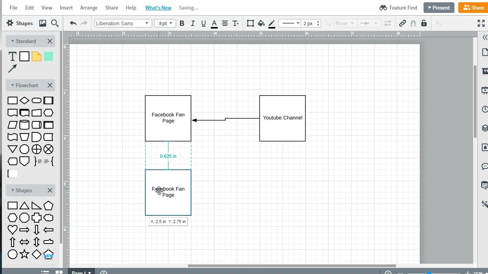Collapse the Shapes library section
This screenshot has height=274, width=488.
[x=13, y=190]
